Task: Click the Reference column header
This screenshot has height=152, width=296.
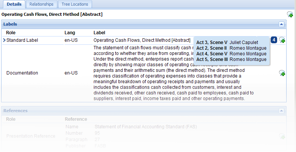Action: point(76,119)
